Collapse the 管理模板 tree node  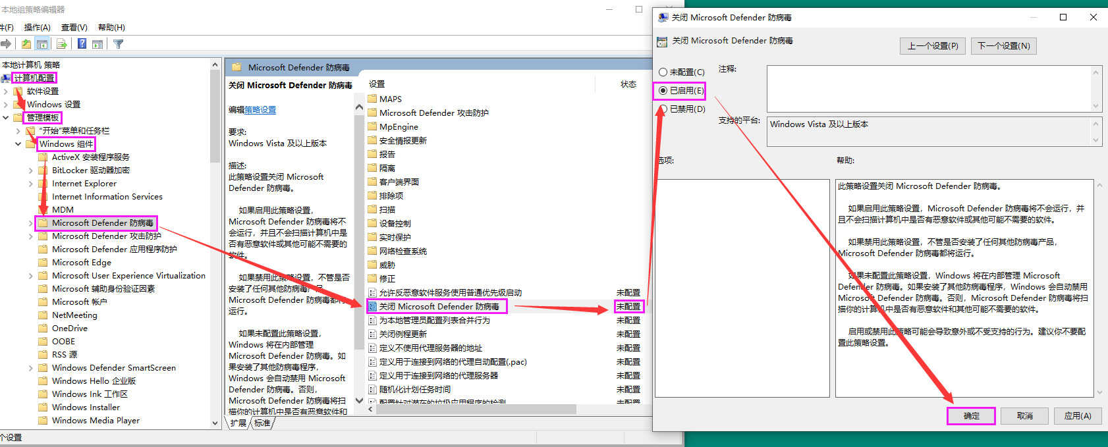click(x=6, y=117)
